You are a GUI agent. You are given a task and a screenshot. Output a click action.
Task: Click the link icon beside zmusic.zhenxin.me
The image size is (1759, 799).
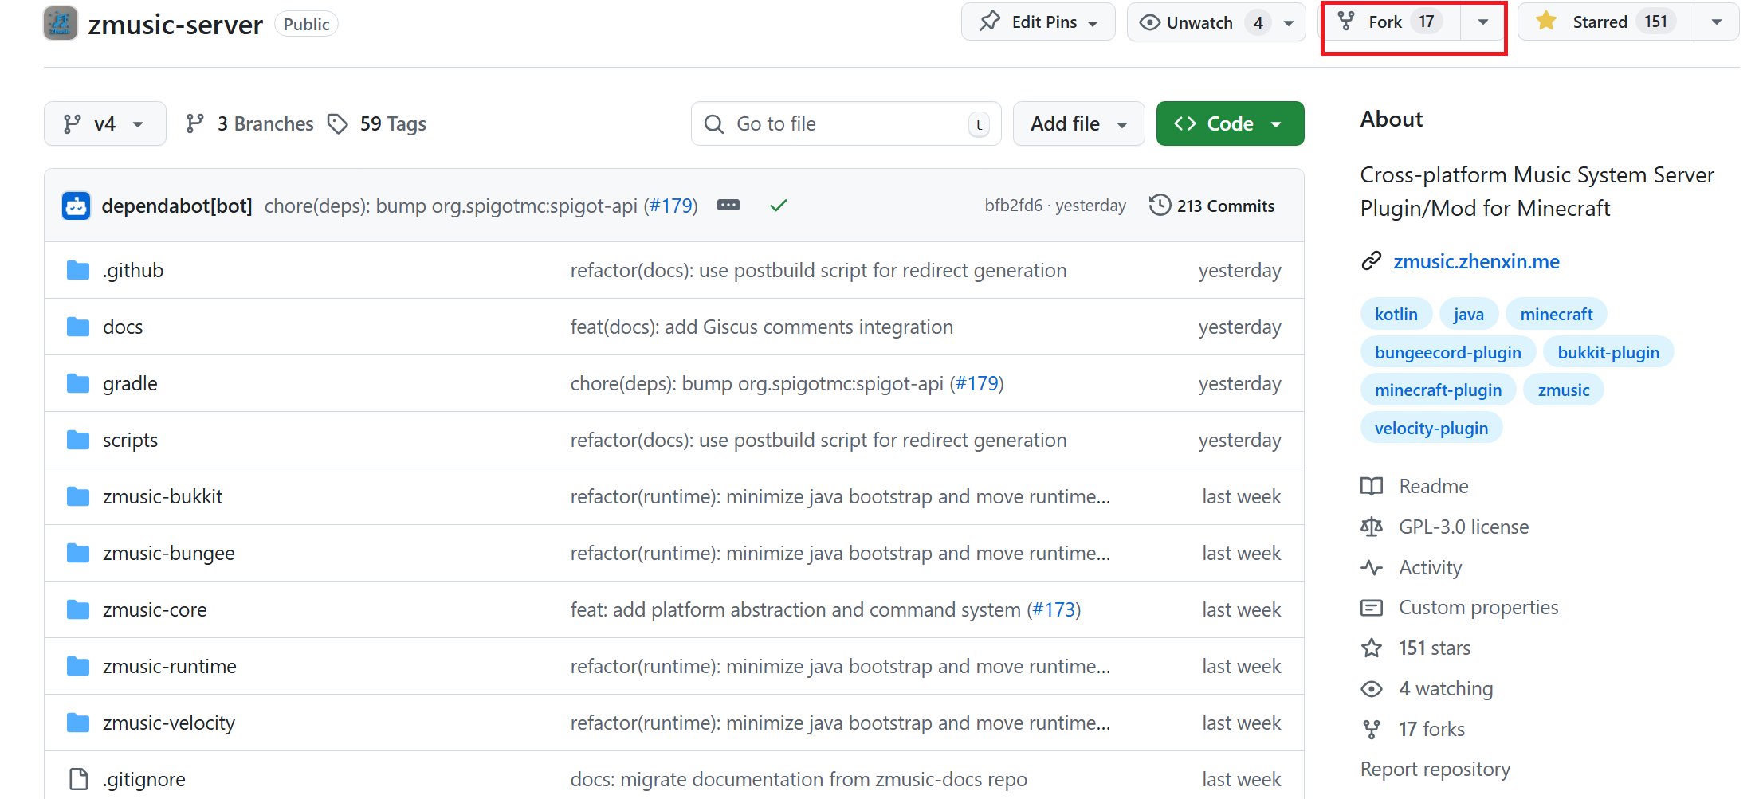click(x=1372, y=260)
